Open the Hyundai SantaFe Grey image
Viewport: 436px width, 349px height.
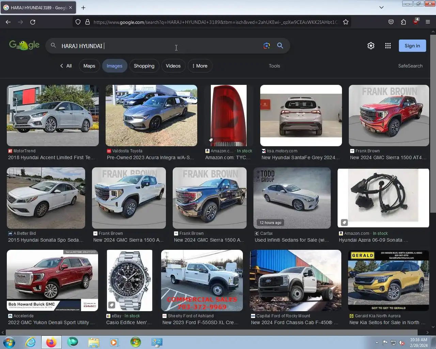pyautogui.click(x=301, y=116)
